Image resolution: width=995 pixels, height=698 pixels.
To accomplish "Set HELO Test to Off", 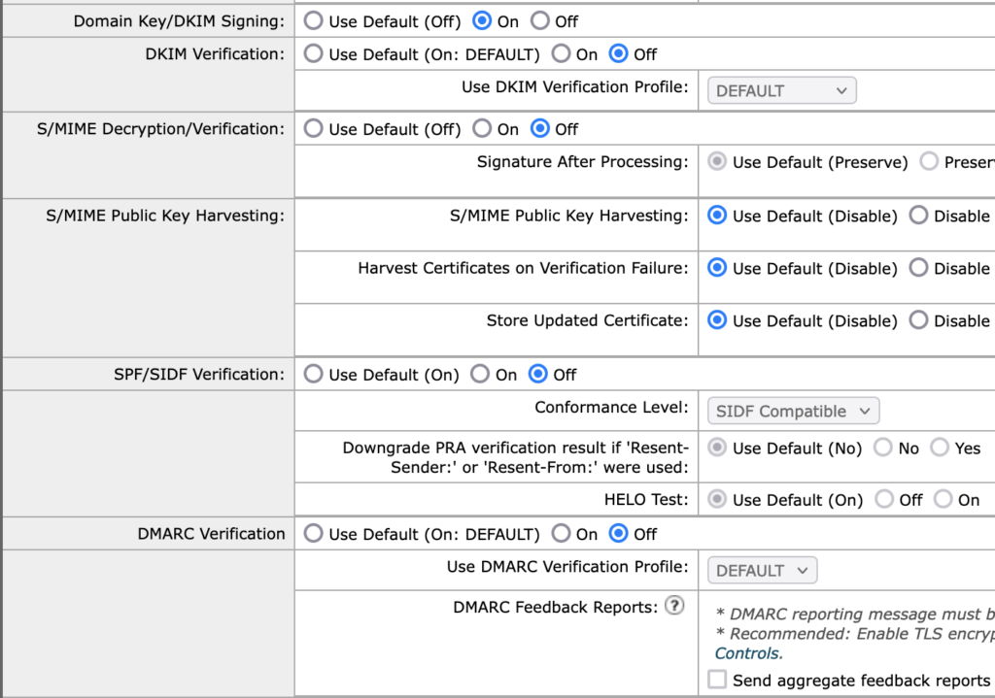I will (x=884, y=500).
